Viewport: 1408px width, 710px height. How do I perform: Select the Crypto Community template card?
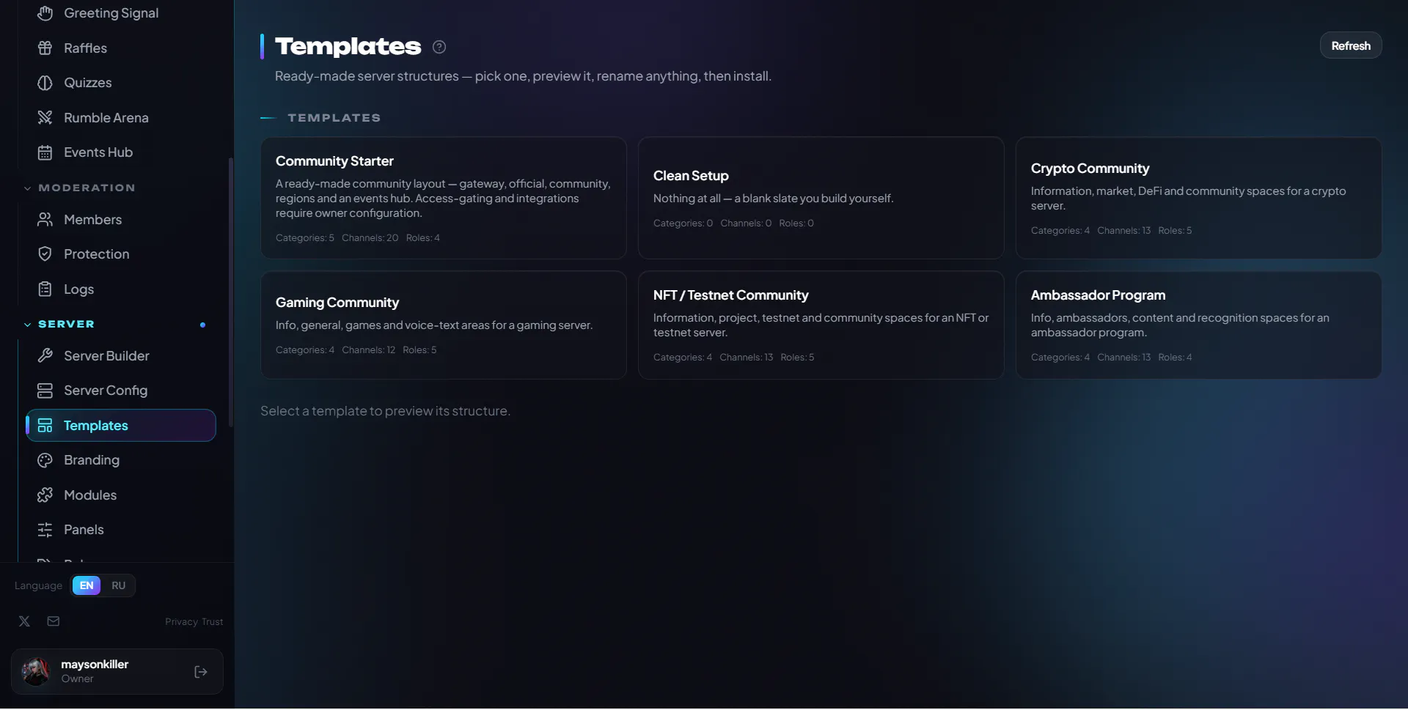tap(1198, 198)
